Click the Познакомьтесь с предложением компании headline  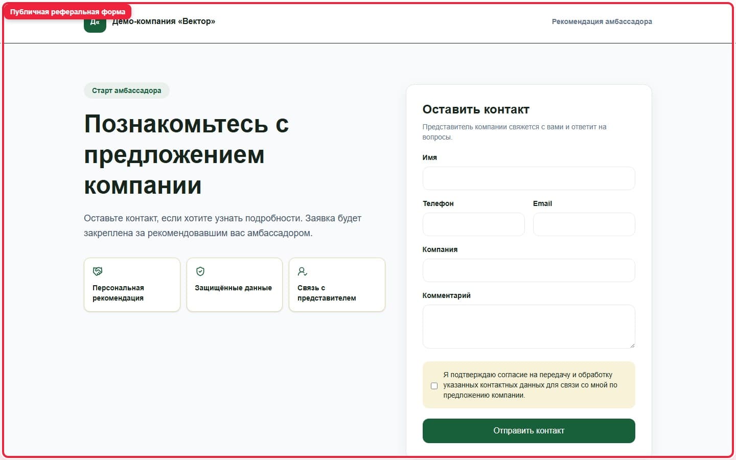pyautogui.click(x=187, y=154)
